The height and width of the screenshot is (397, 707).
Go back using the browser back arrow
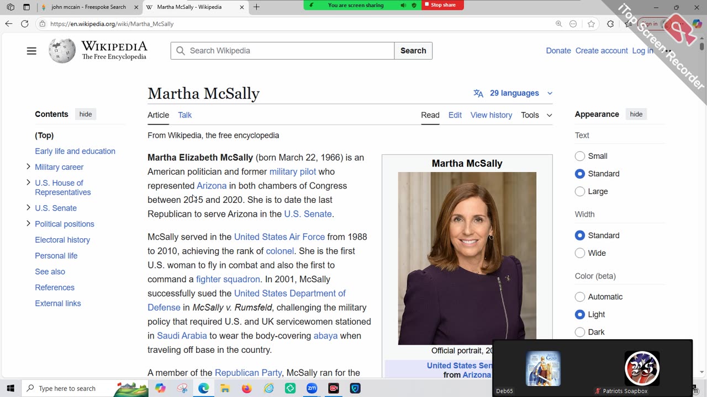click(x=8, y=24)
